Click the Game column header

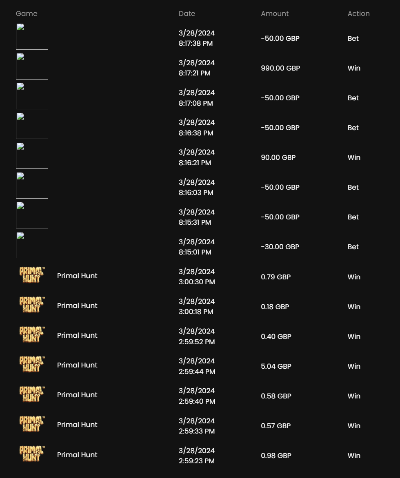[27, 13]
